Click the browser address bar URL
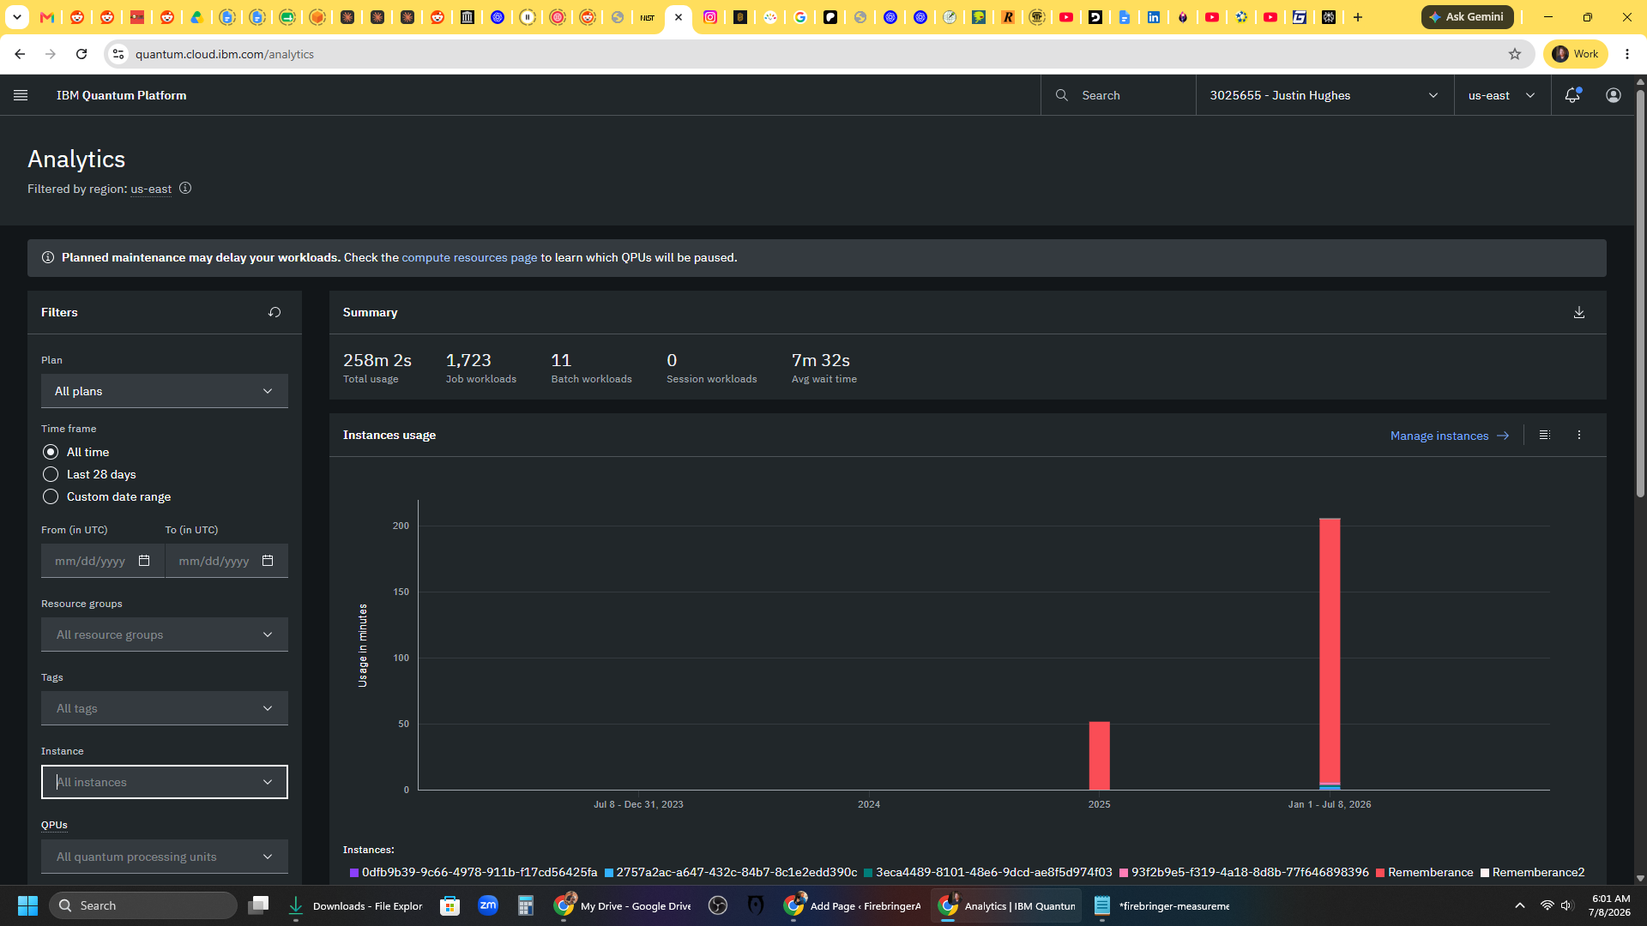This screenshot has width=1647, height=926. [x=225, y=54]
